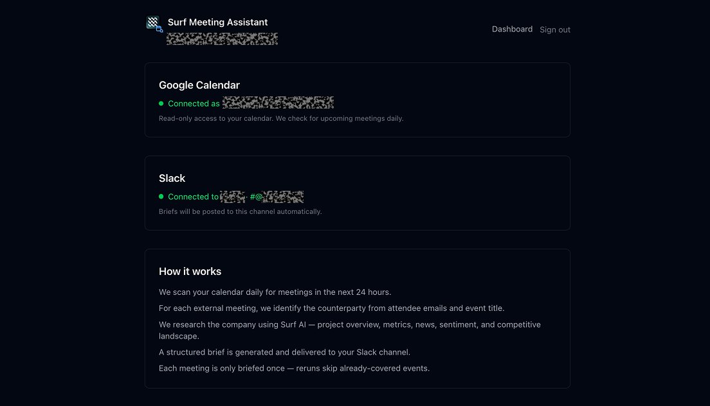Click the "Connected as" status text
710x406 pixels.
(194, 103)
